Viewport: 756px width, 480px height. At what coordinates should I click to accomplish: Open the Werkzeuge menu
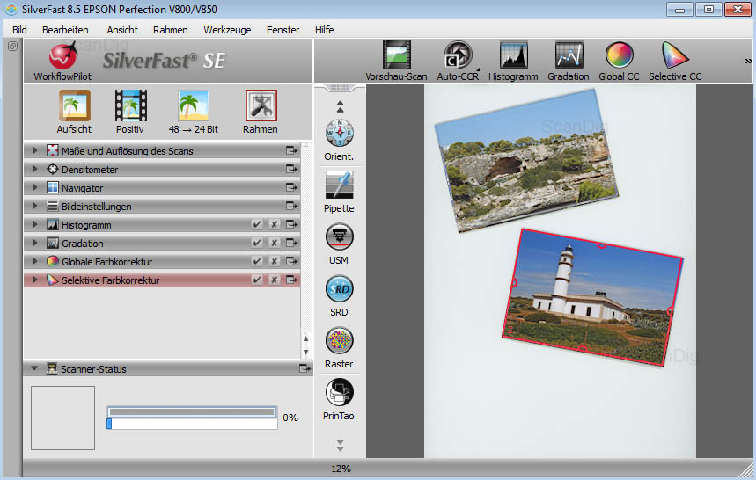point(227,30)
